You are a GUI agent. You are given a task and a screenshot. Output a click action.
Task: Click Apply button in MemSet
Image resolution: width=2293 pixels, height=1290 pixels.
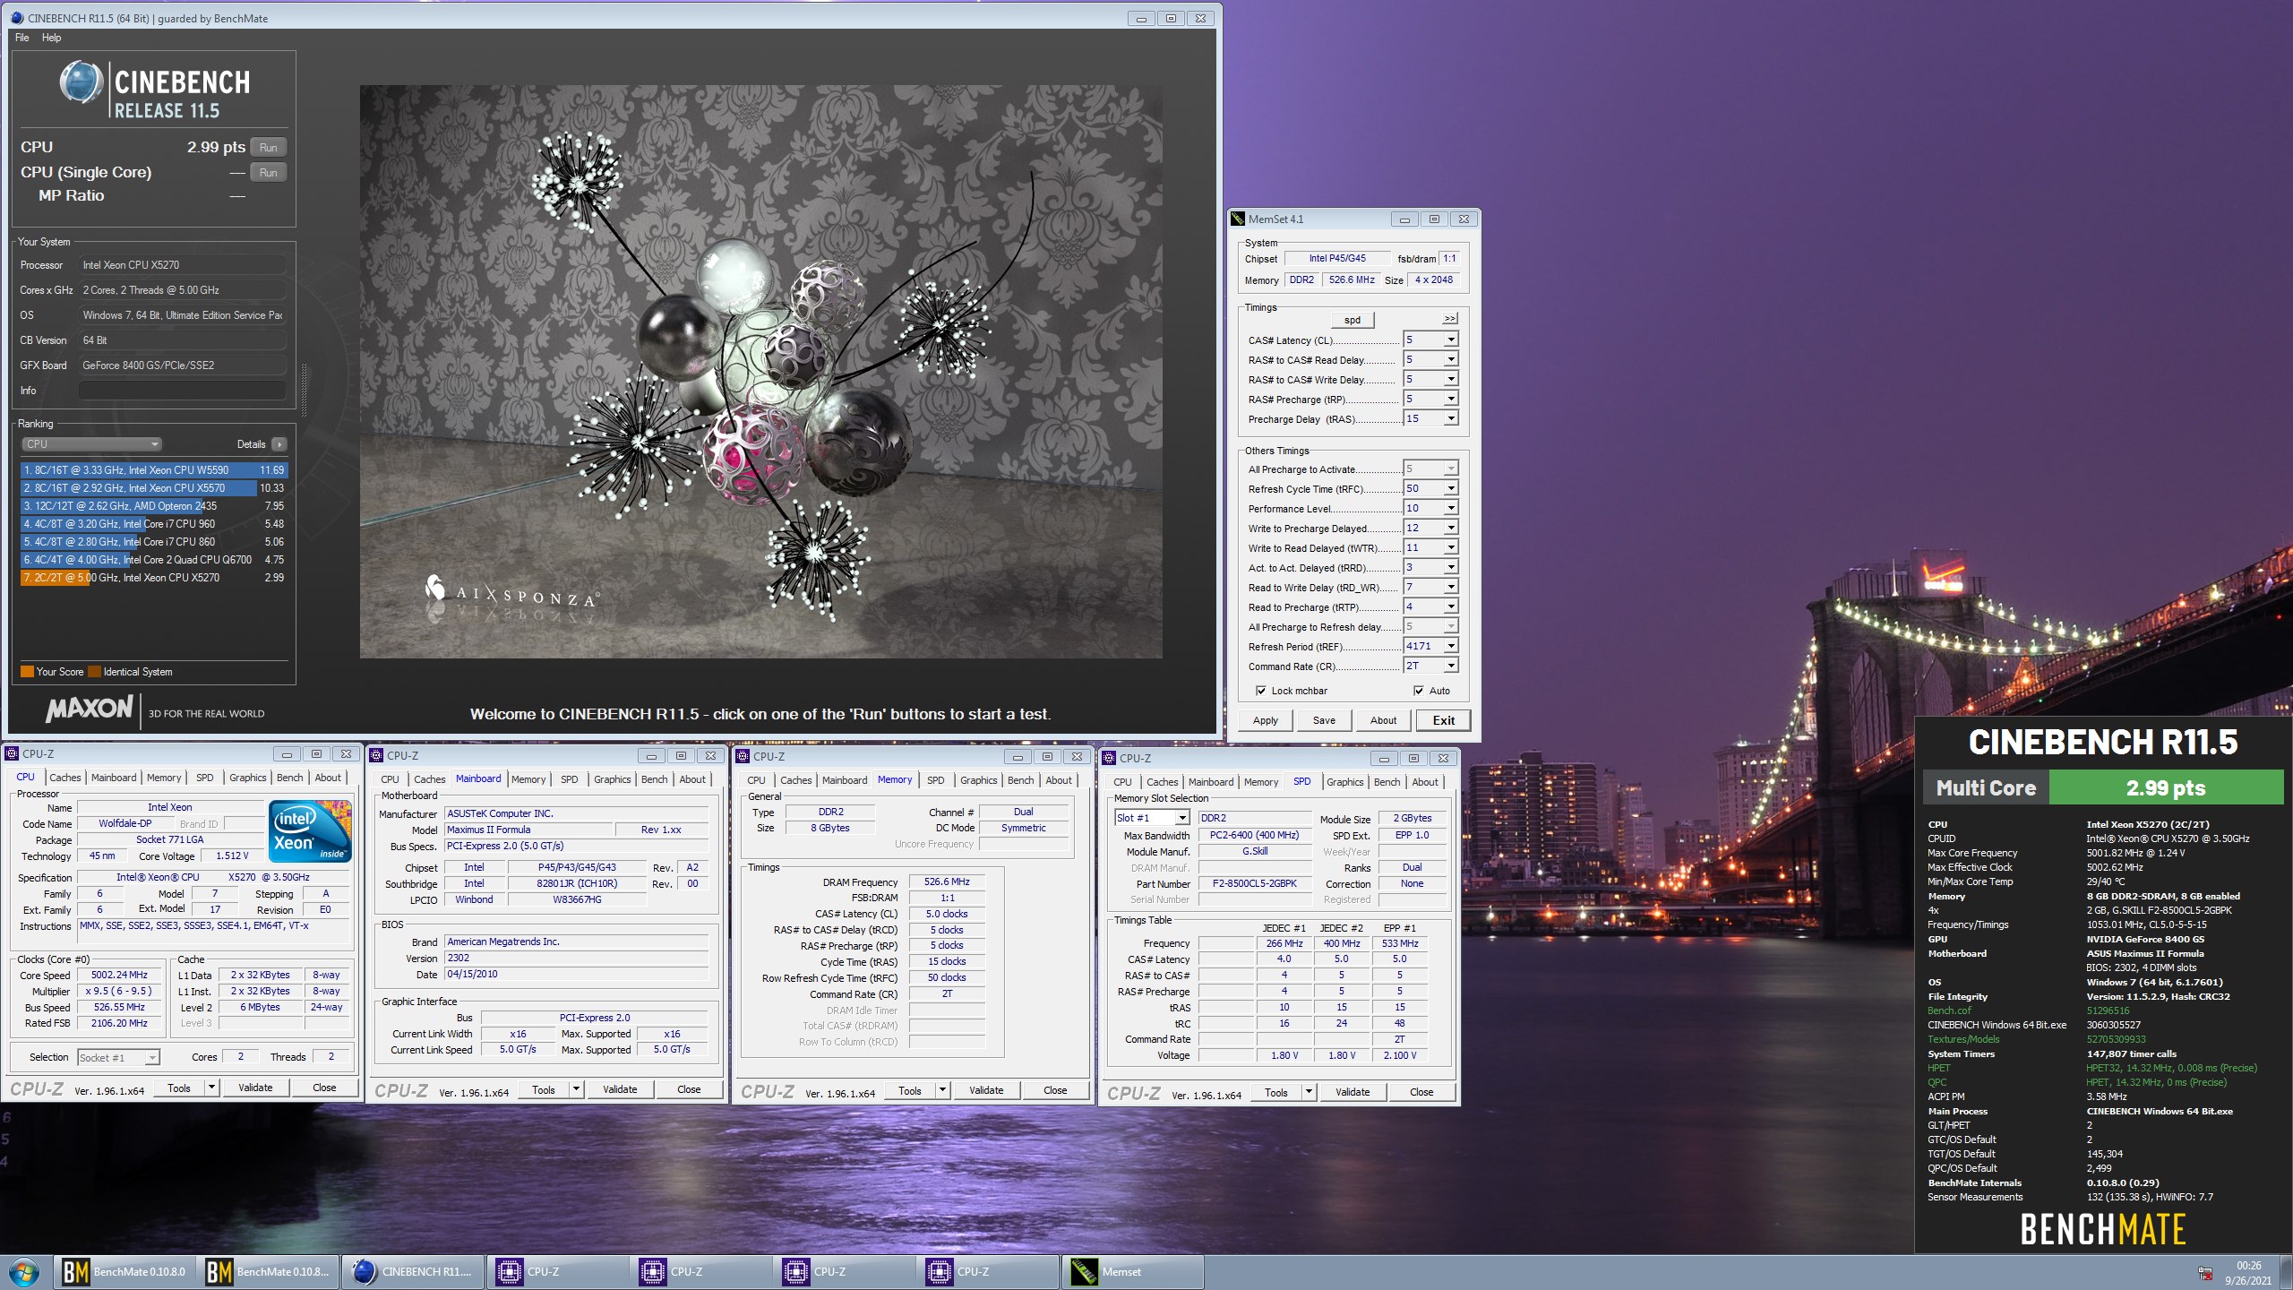pyautogui.click(x=1266, y=720)
